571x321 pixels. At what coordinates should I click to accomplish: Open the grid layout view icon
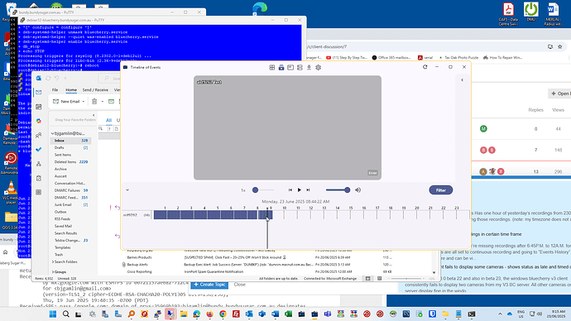[x=272, y=67]
